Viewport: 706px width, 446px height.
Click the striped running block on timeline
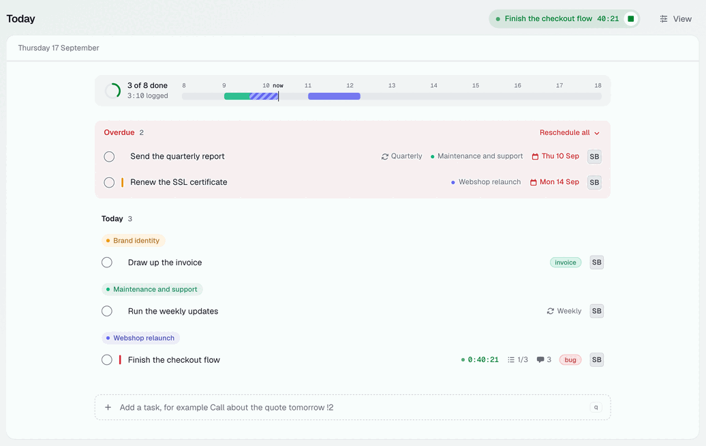pos(264,96)
